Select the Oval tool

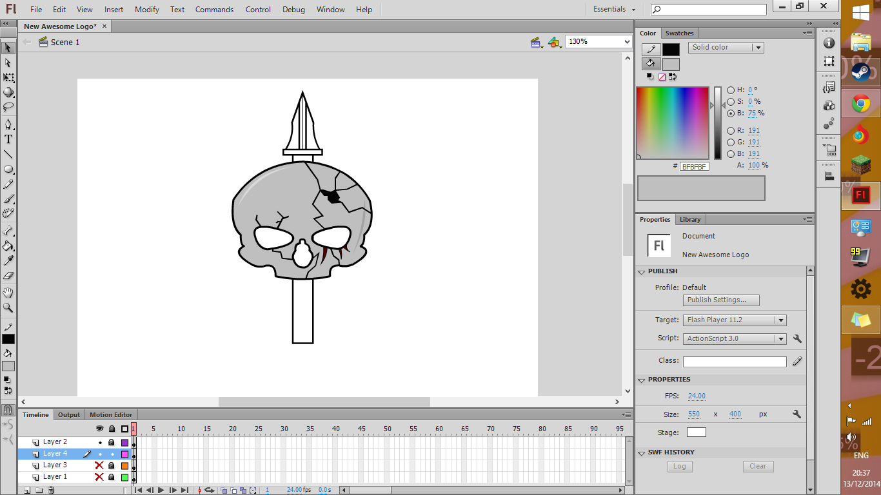(x=8, y=169)
